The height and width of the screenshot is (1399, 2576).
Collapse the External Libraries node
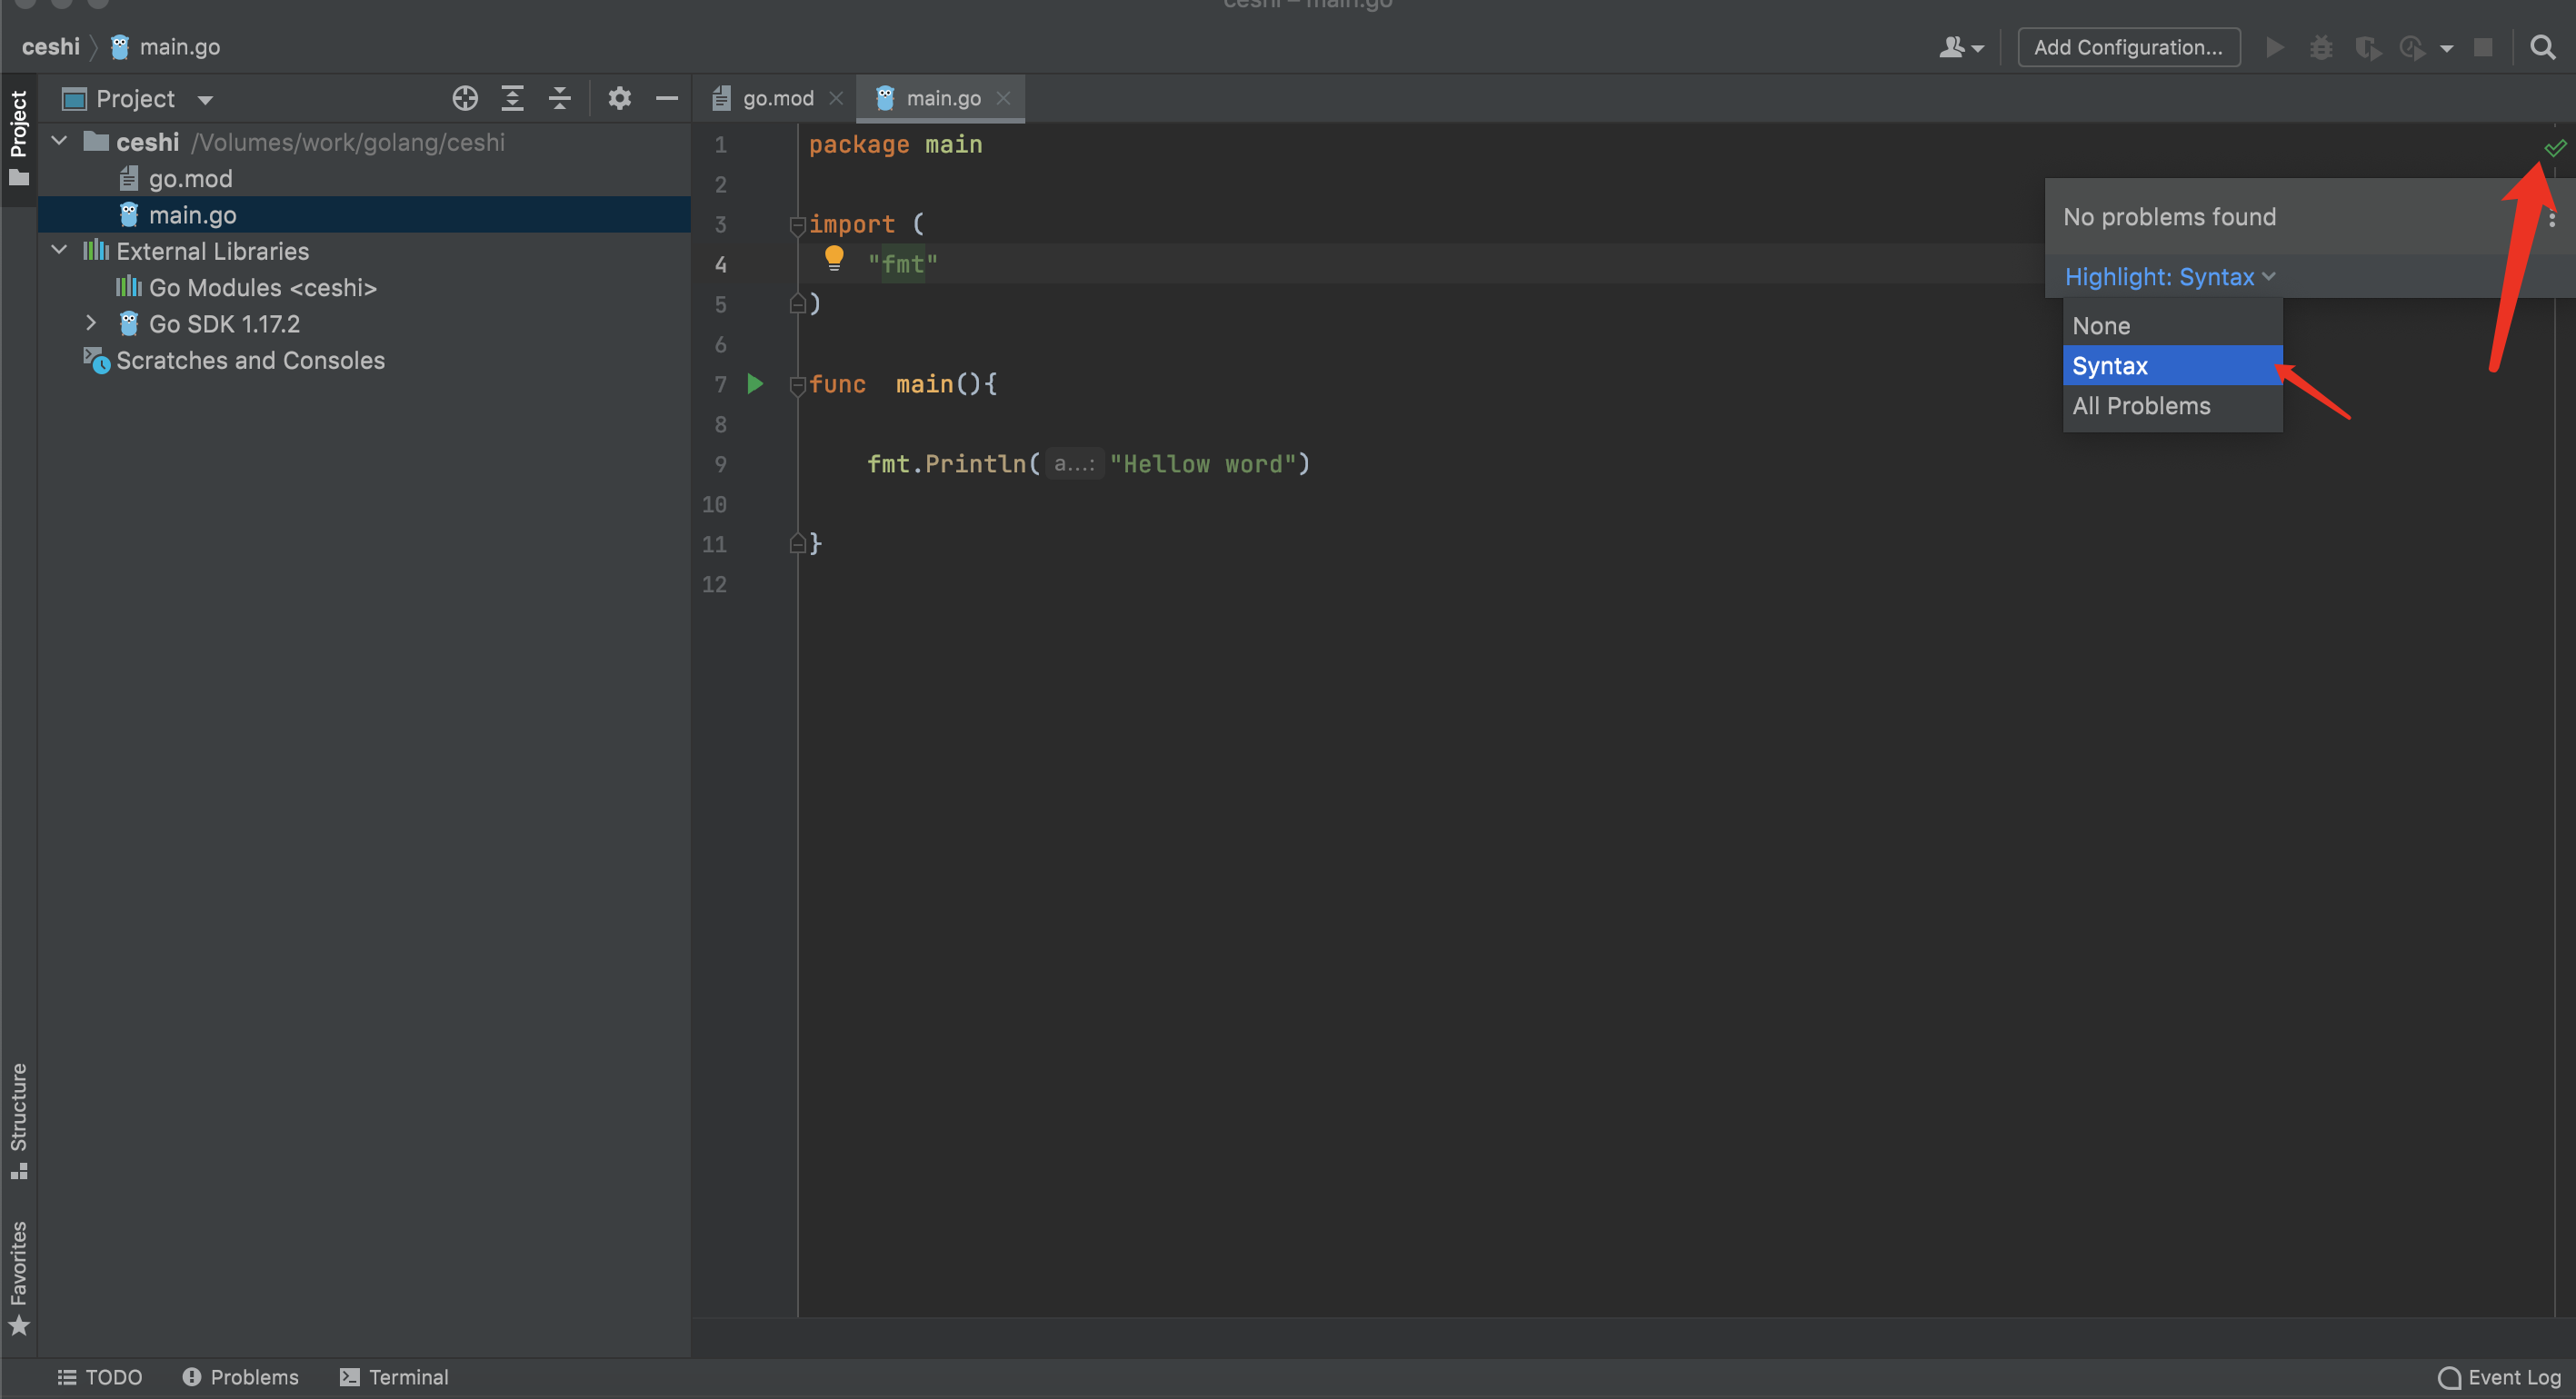[60, 251]
